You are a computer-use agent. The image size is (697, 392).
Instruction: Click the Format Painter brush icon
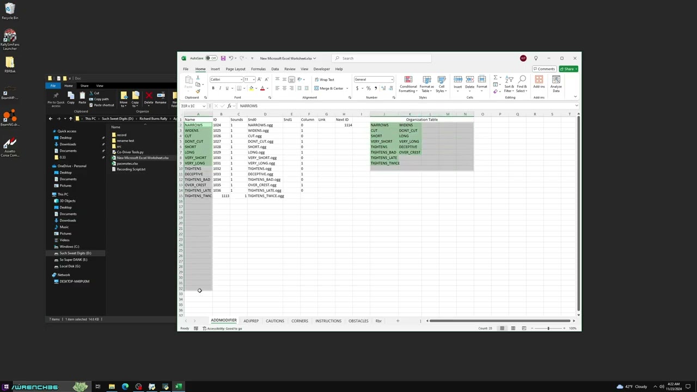click(198, 91)
